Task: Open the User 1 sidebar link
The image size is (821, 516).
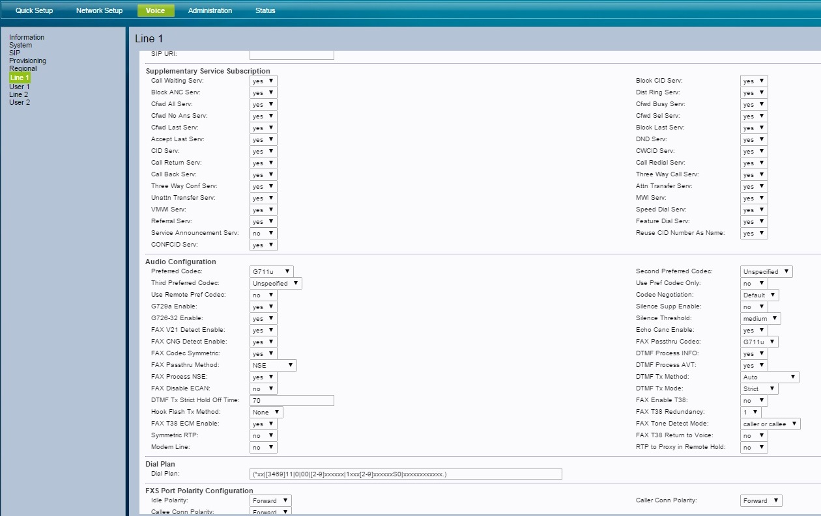Action: tap(19, 87)
